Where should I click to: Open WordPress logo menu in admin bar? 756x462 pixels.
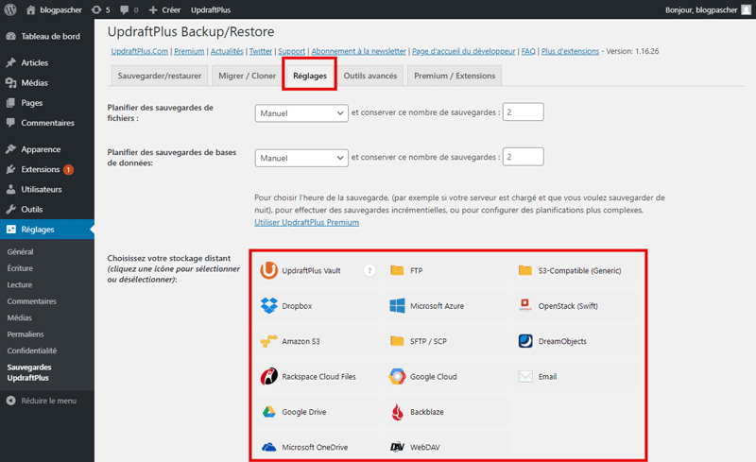click(10, 9)
